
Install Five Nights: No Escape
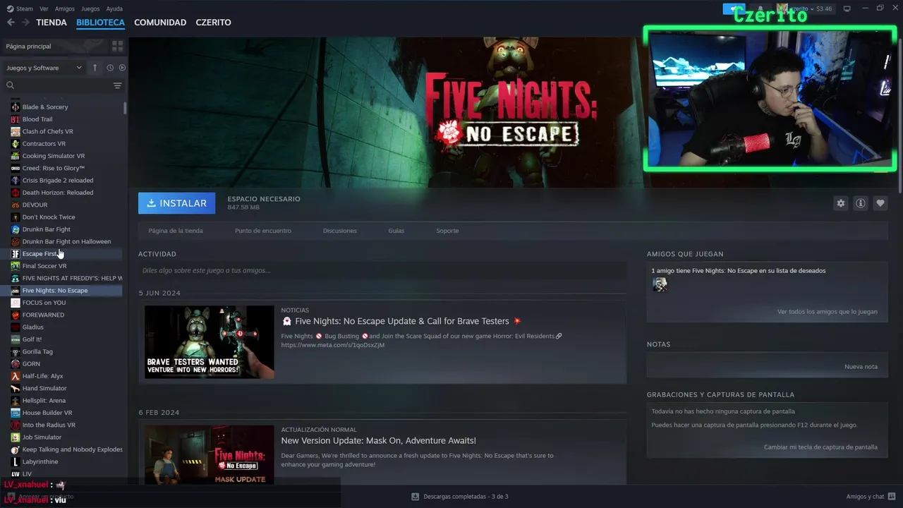coord(176,203)
